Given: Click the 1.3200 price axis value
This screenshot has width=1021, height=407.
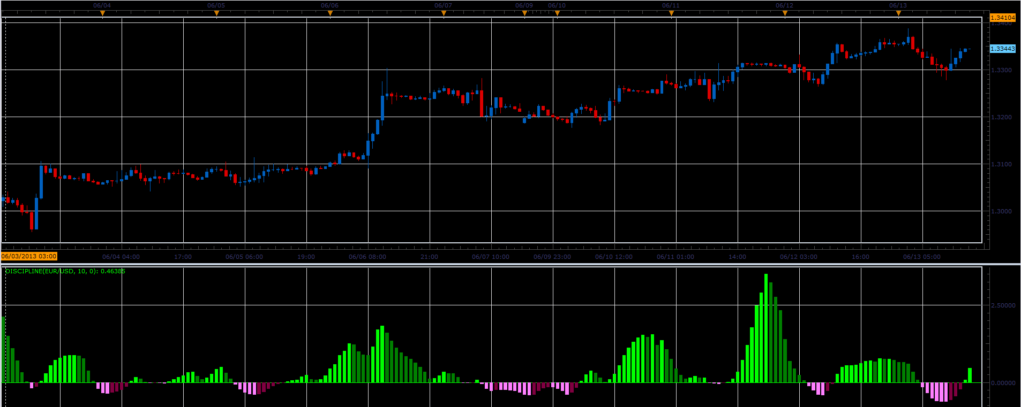Looking at the screenshot, I should [1001, 117].
